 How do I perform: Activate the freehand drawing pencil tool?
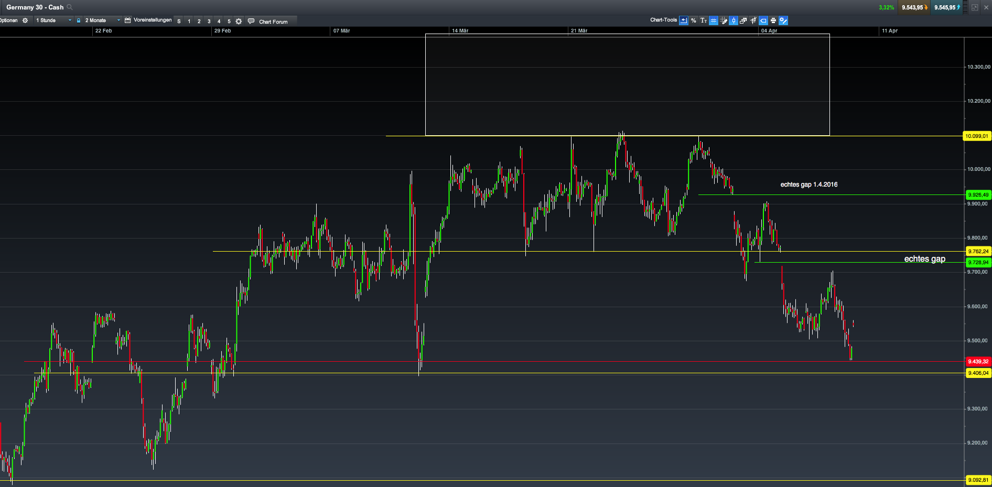pyautogui.click(x=724, y=20)
